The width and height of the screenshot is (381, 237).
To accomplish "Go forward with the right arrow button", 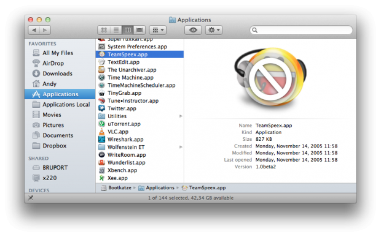I will tap(45, 30).
